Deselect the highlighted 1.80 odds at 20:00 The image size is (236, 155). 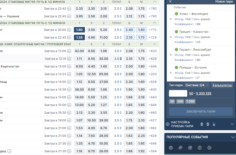coord(79,30)
